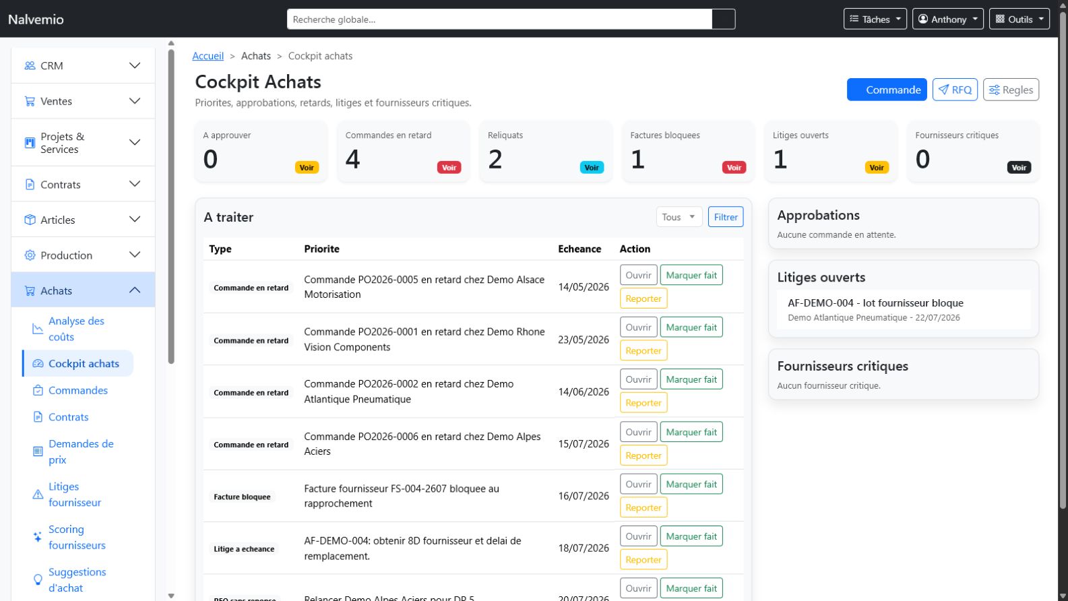Click the Tâches list icon in header
This screenshot has height=601, width=1068.
click(x=854, y=19)
